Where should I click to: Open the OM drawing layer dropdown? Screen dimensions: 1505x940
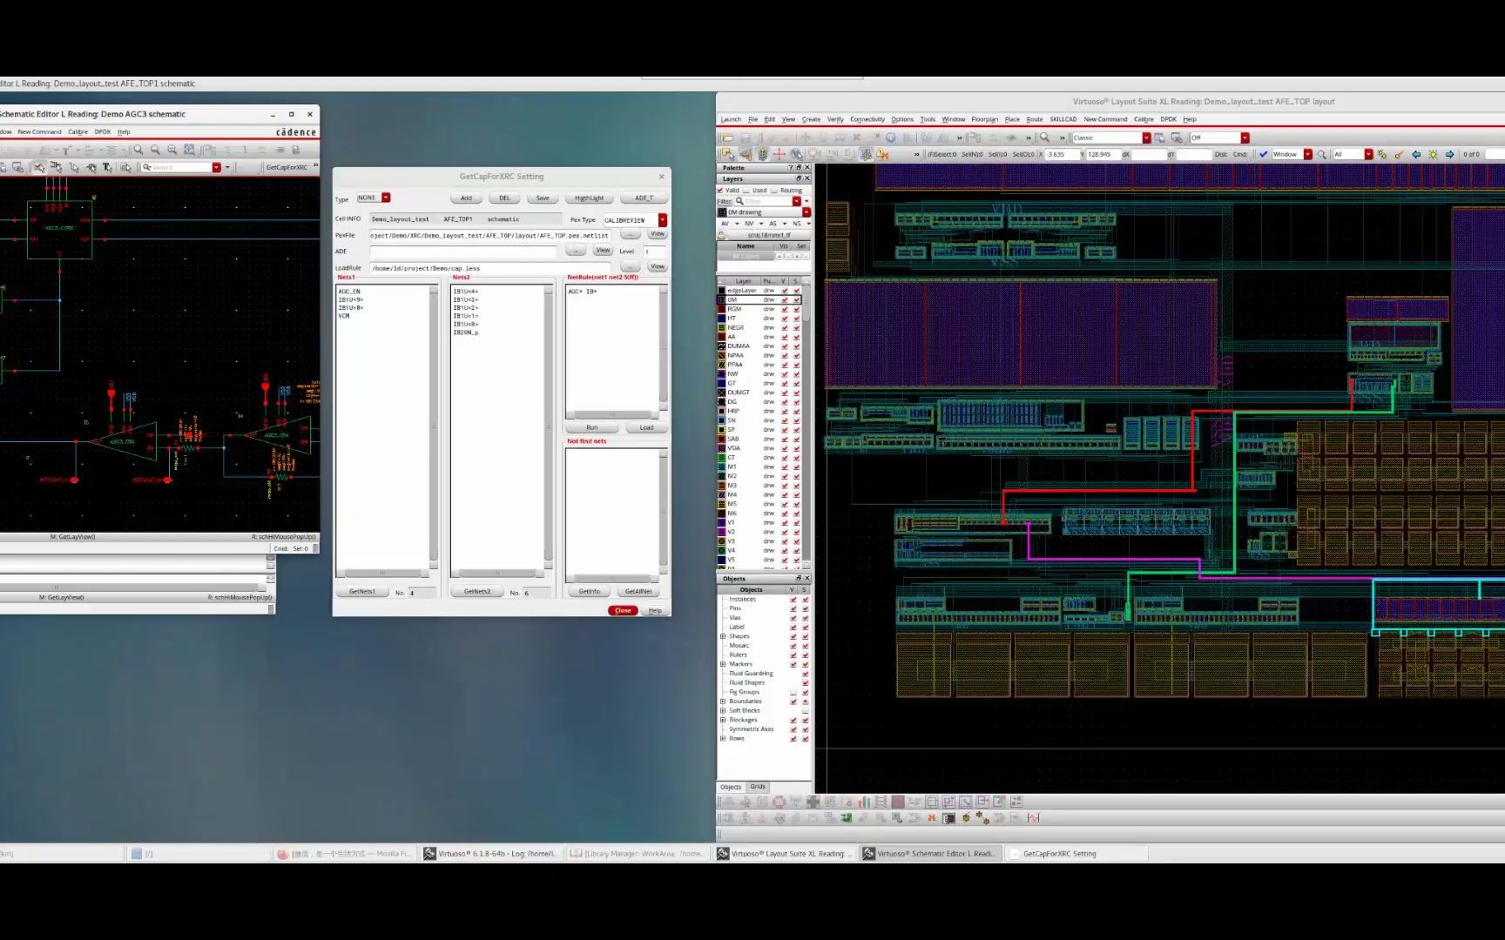coord(806,212)
